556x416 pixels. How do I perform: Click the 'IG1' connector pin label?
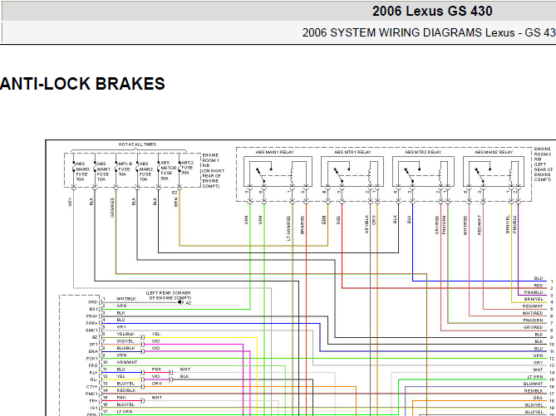click(93, 408)
